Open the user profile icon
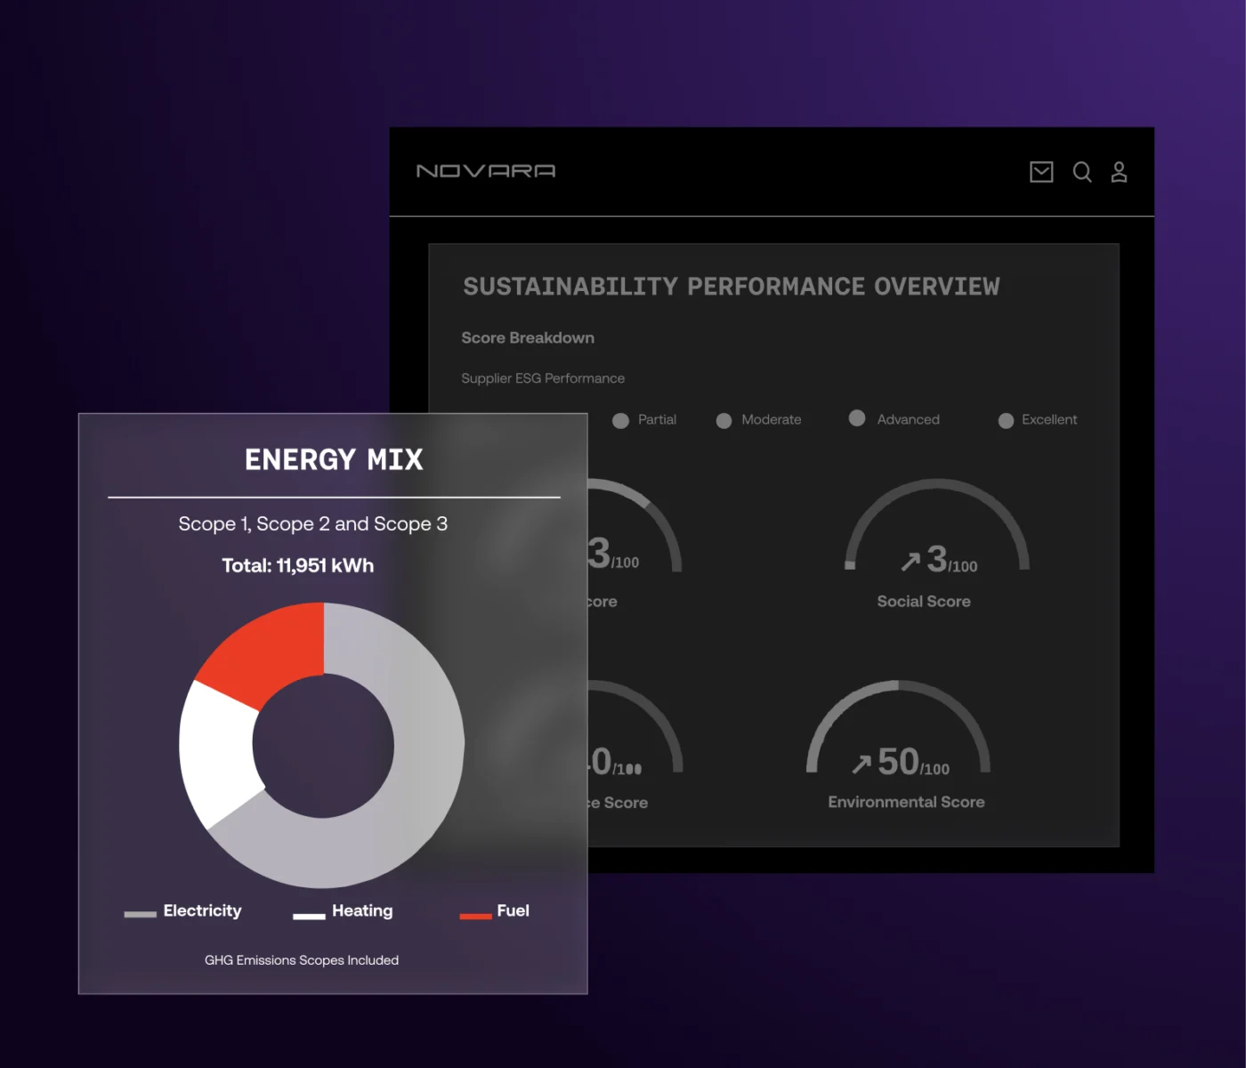This screenshot has height=1068, width=1246. point(1119,172)
